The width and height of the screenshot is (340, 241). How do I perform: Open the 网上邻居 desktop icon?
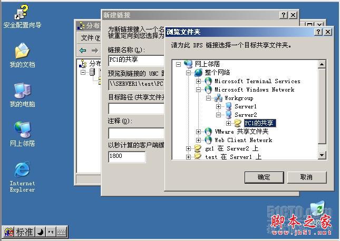[22, 134]
